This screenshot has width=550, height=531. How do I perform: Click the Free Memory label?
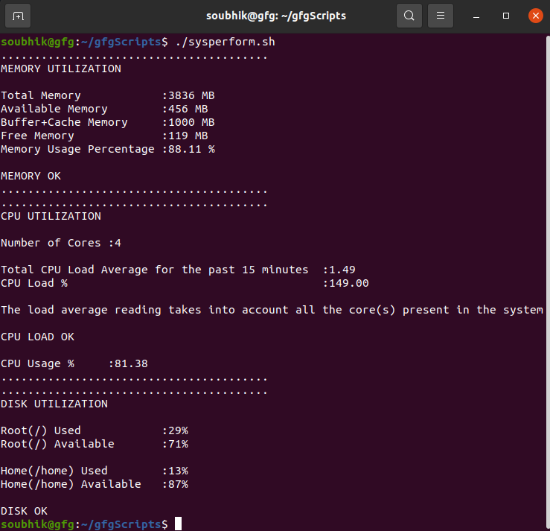click(37, 136)
